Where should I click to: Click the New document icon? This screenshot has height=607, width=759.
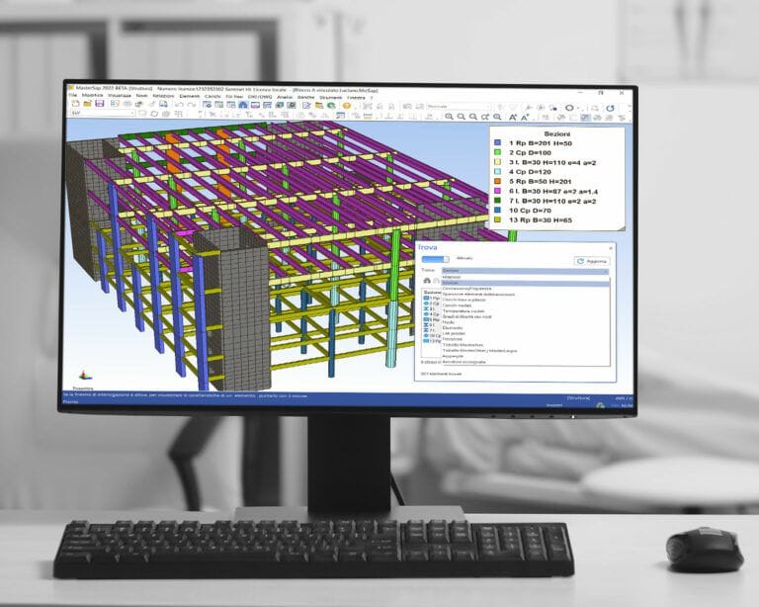point(76,105)
